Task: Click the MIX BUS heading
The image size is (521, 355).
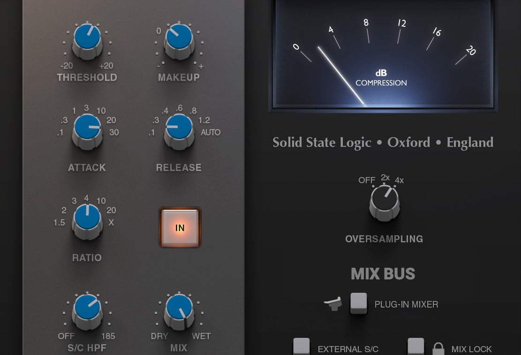Action: (383, 274)
